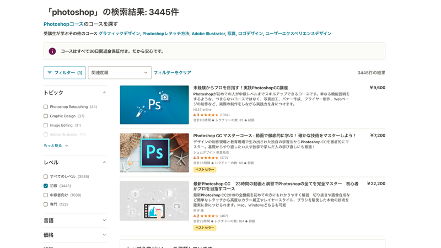This screenshot has width=441, height=248.
Task: Open course title 未経験からプロを目指す！実践PhotoshopCC講座
Action: (x=240, y=88)
